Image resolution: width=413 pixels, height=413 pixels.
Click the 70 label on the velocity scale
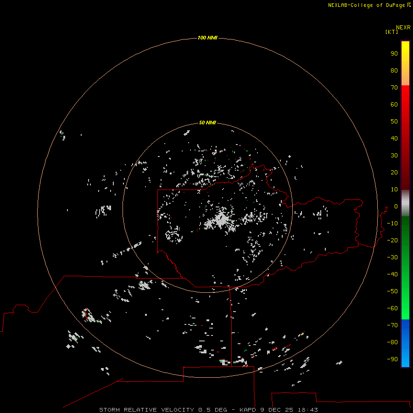(394, 88)
